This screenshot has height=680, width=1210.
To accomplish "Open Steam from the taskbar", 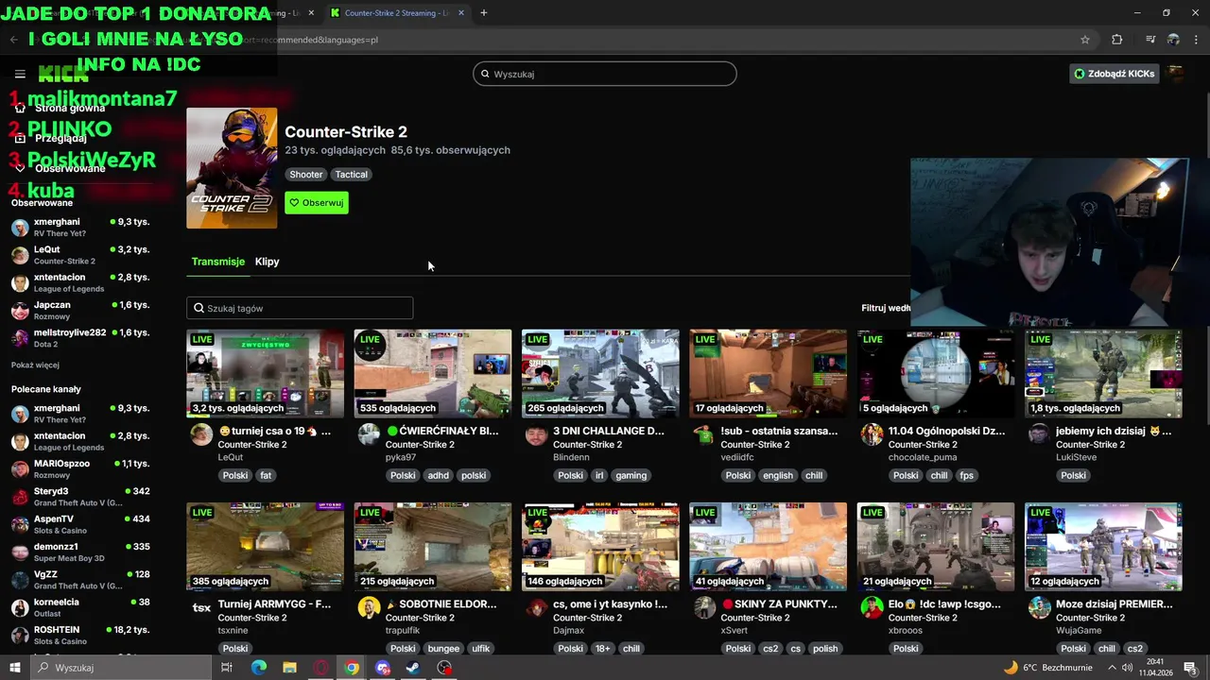I will coord(413,668).
